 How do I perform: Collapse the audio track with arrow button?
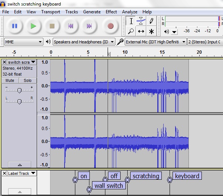click(19, 165)
